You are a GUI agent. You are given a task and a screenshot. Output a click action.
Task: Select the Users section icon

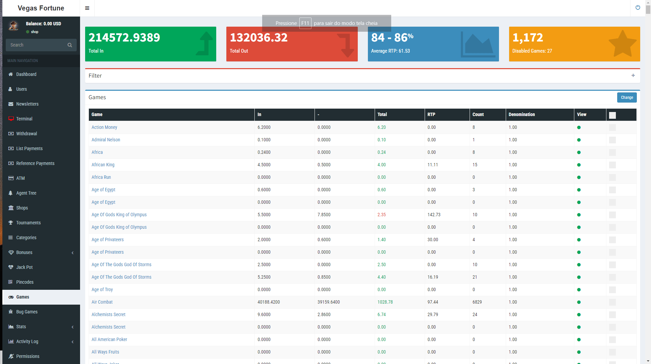[x=11, y=89]
